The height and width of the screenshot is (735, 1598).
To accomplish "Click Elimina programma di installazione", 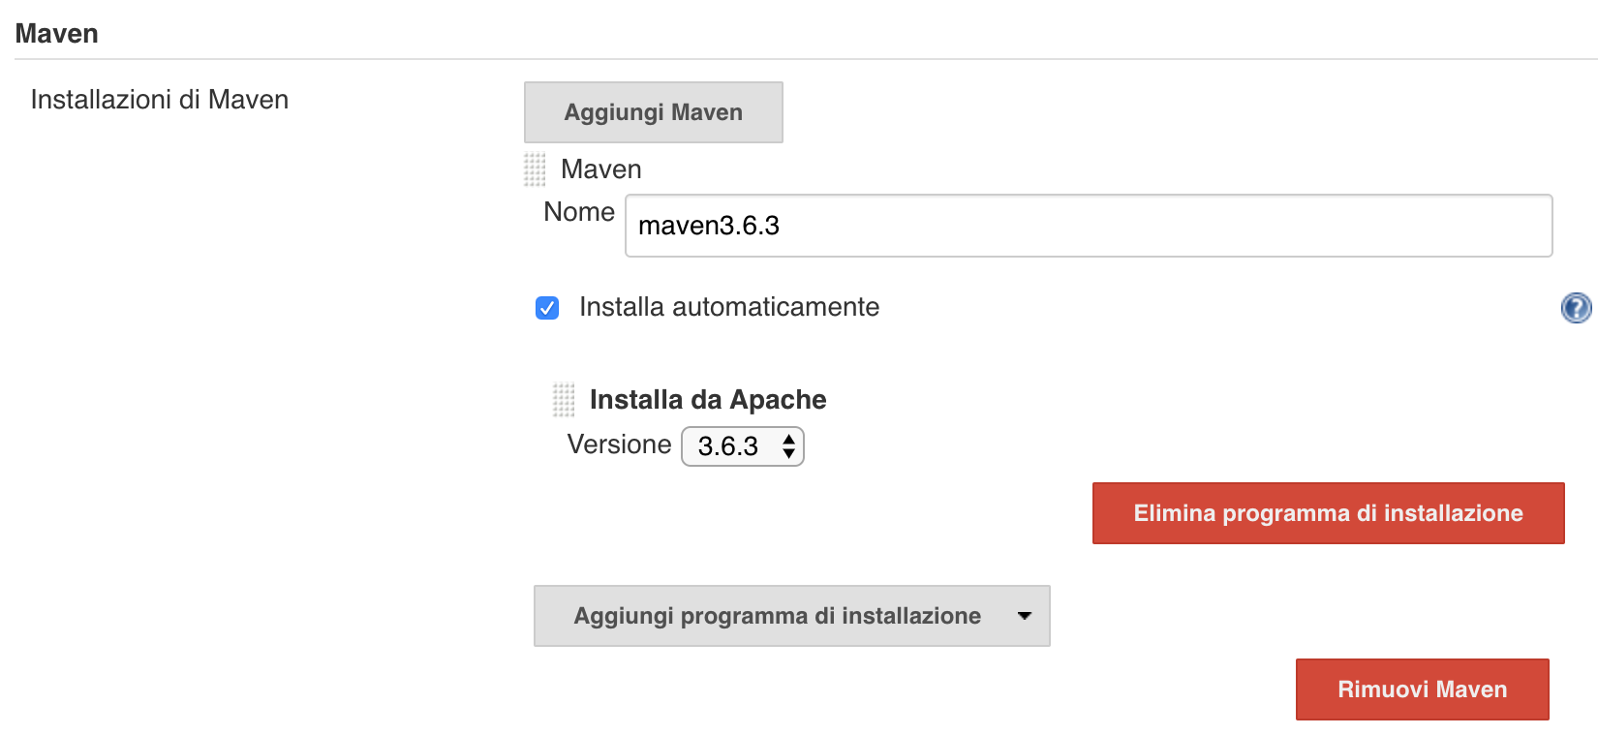I will pos(1328,513).
